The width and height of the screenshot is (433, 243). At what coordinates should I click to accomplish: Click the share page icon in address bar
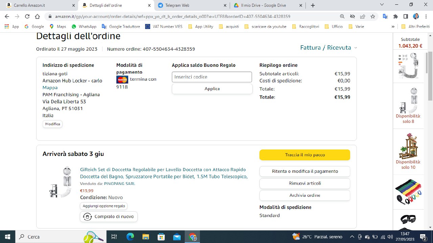362,16
